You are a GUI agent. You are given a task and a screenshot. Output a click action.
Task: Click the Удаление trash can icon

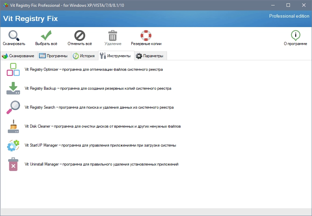point(113,36)
